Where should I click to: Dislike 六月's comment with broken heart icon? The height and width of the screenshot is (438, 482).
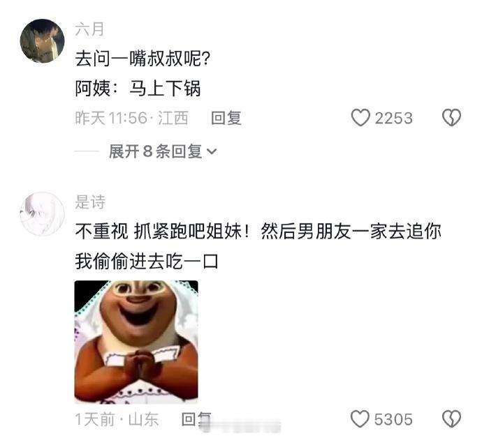coord(451,118)
